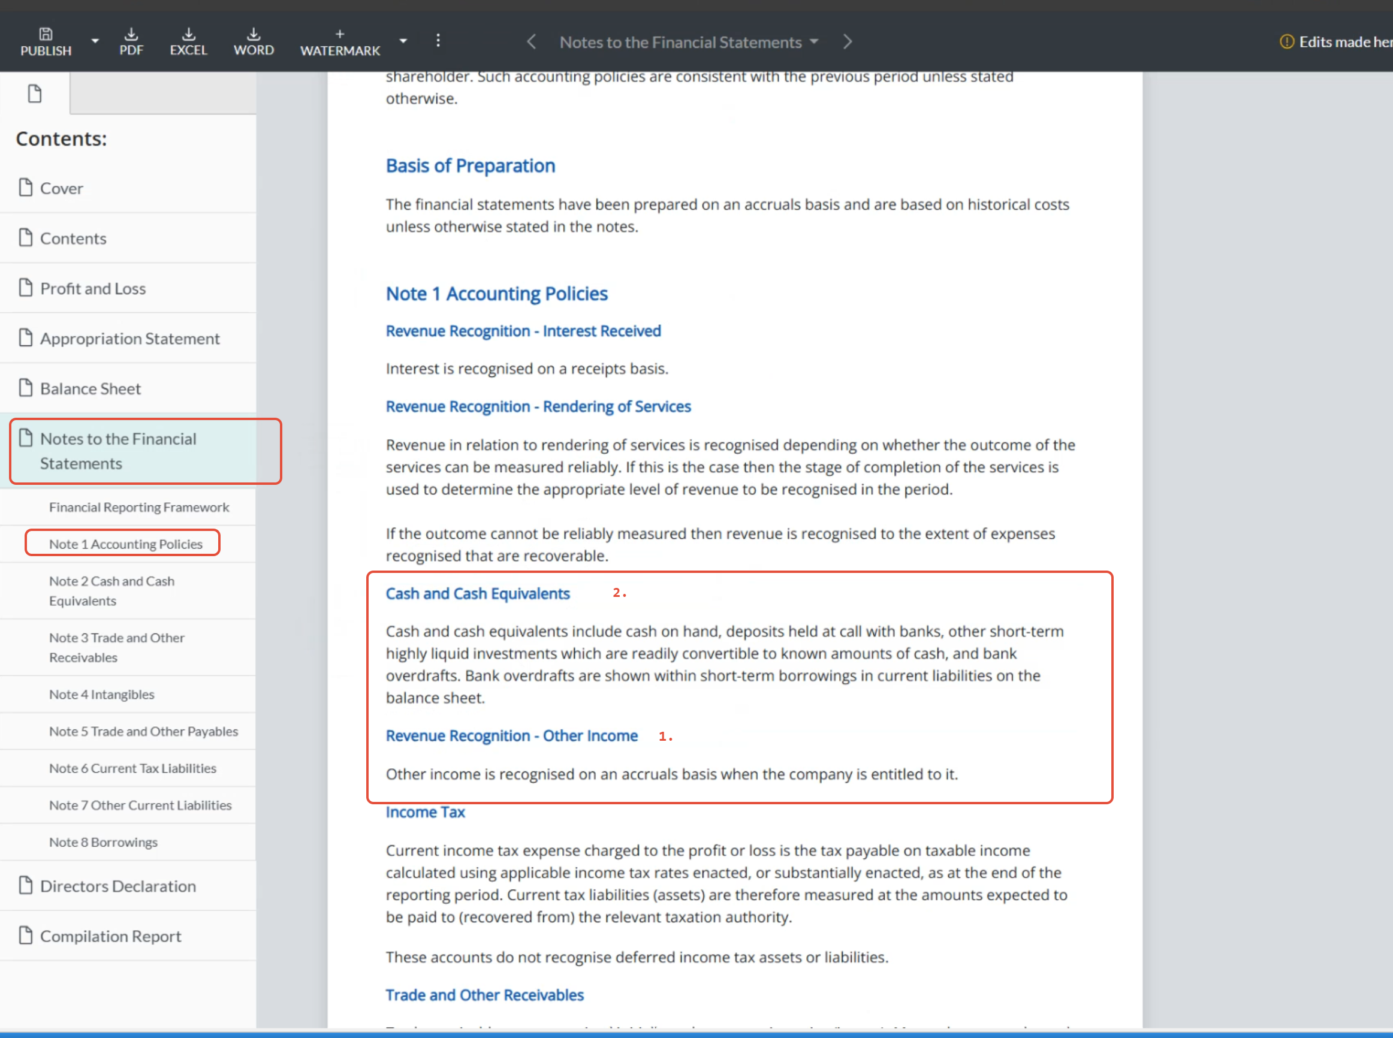Expand the Watermark dropdown arrow

[x=403, y=41]
